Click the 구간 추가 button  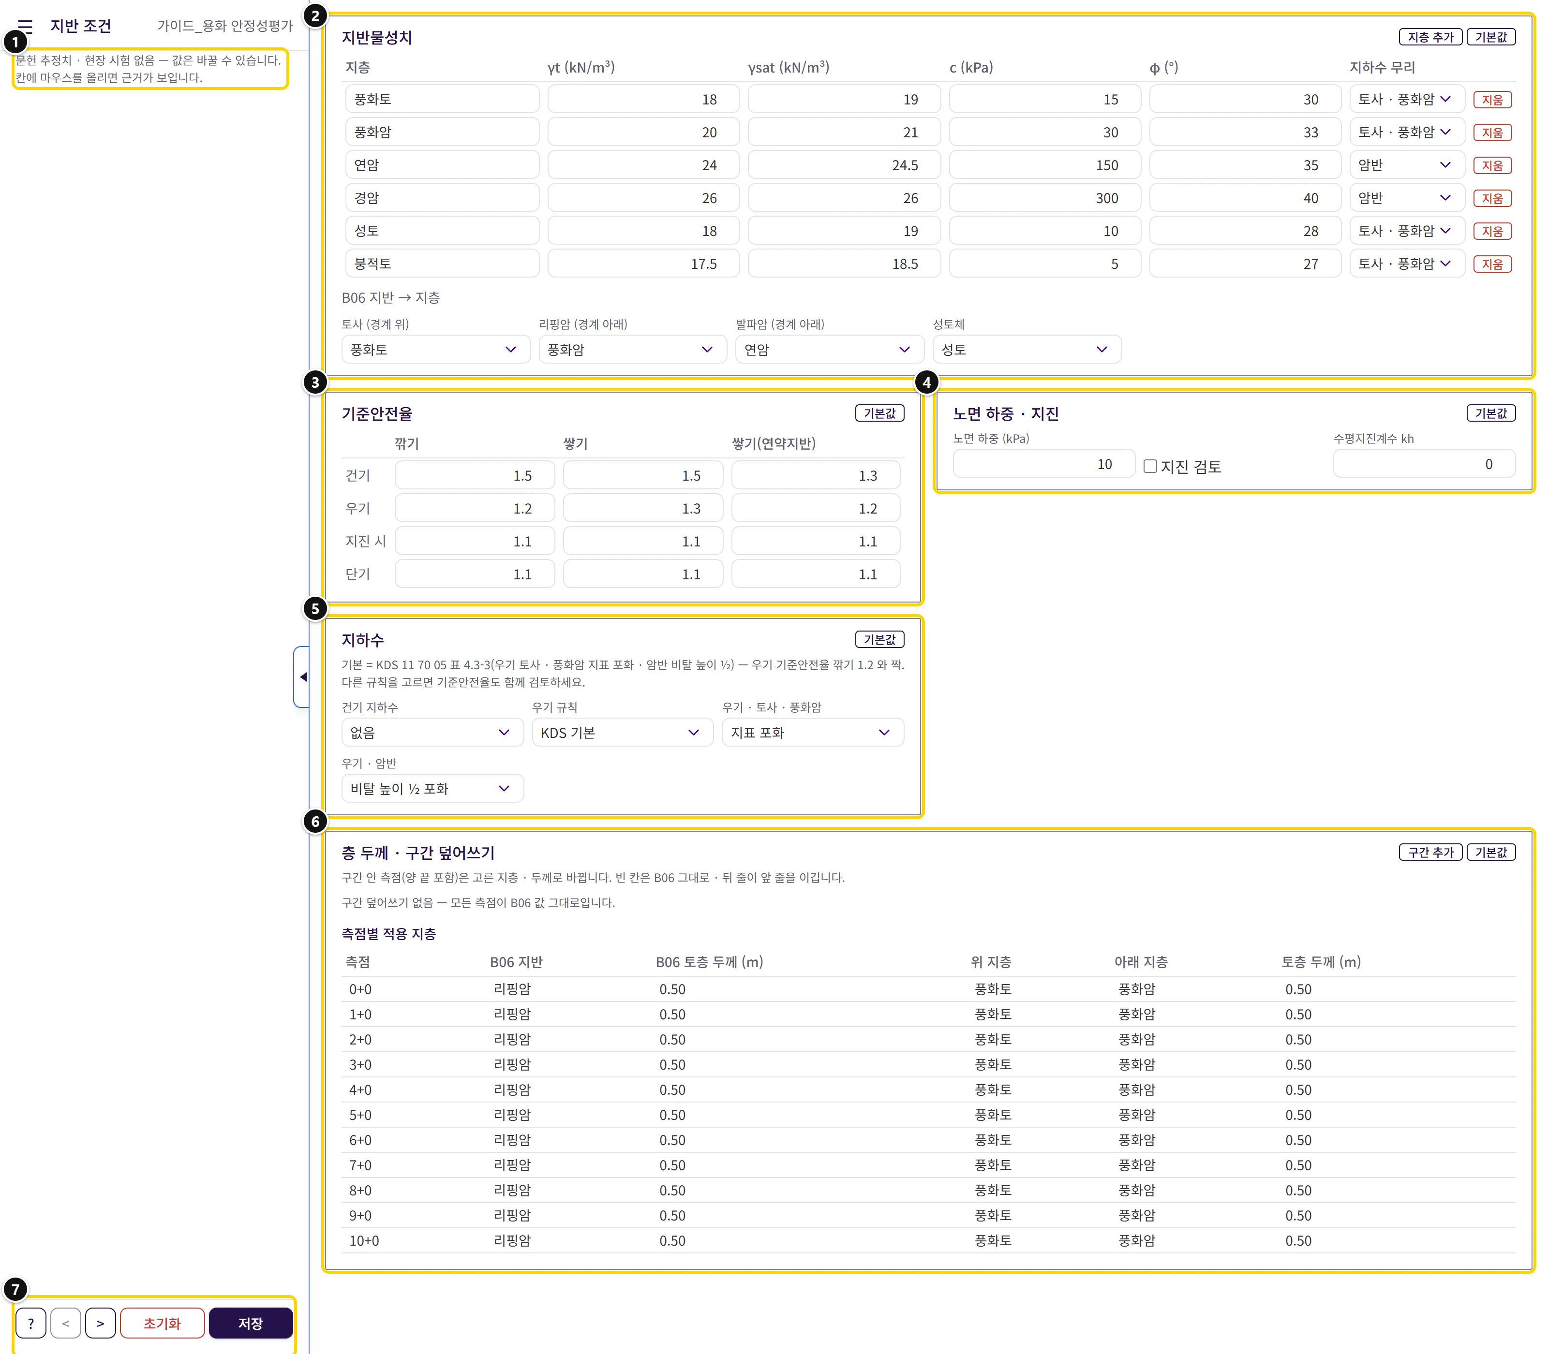click(x=1430, y=852)
